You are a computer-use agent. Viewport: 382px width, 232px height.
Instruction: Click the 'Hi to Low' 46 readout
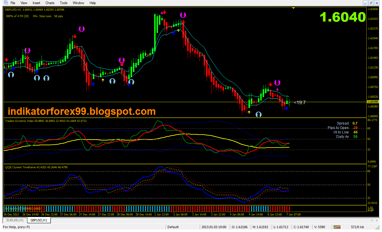pos(345,132)
